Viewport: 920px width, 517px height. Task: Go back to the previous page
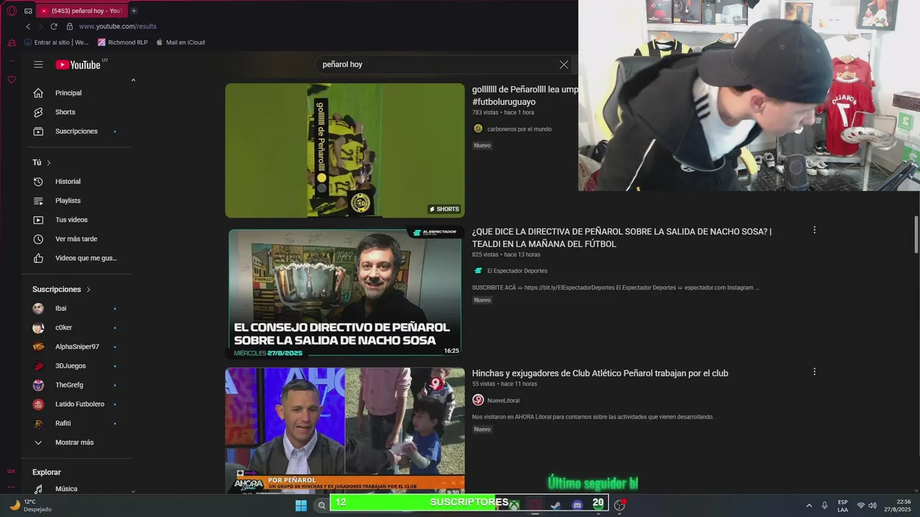coord(28,27)
